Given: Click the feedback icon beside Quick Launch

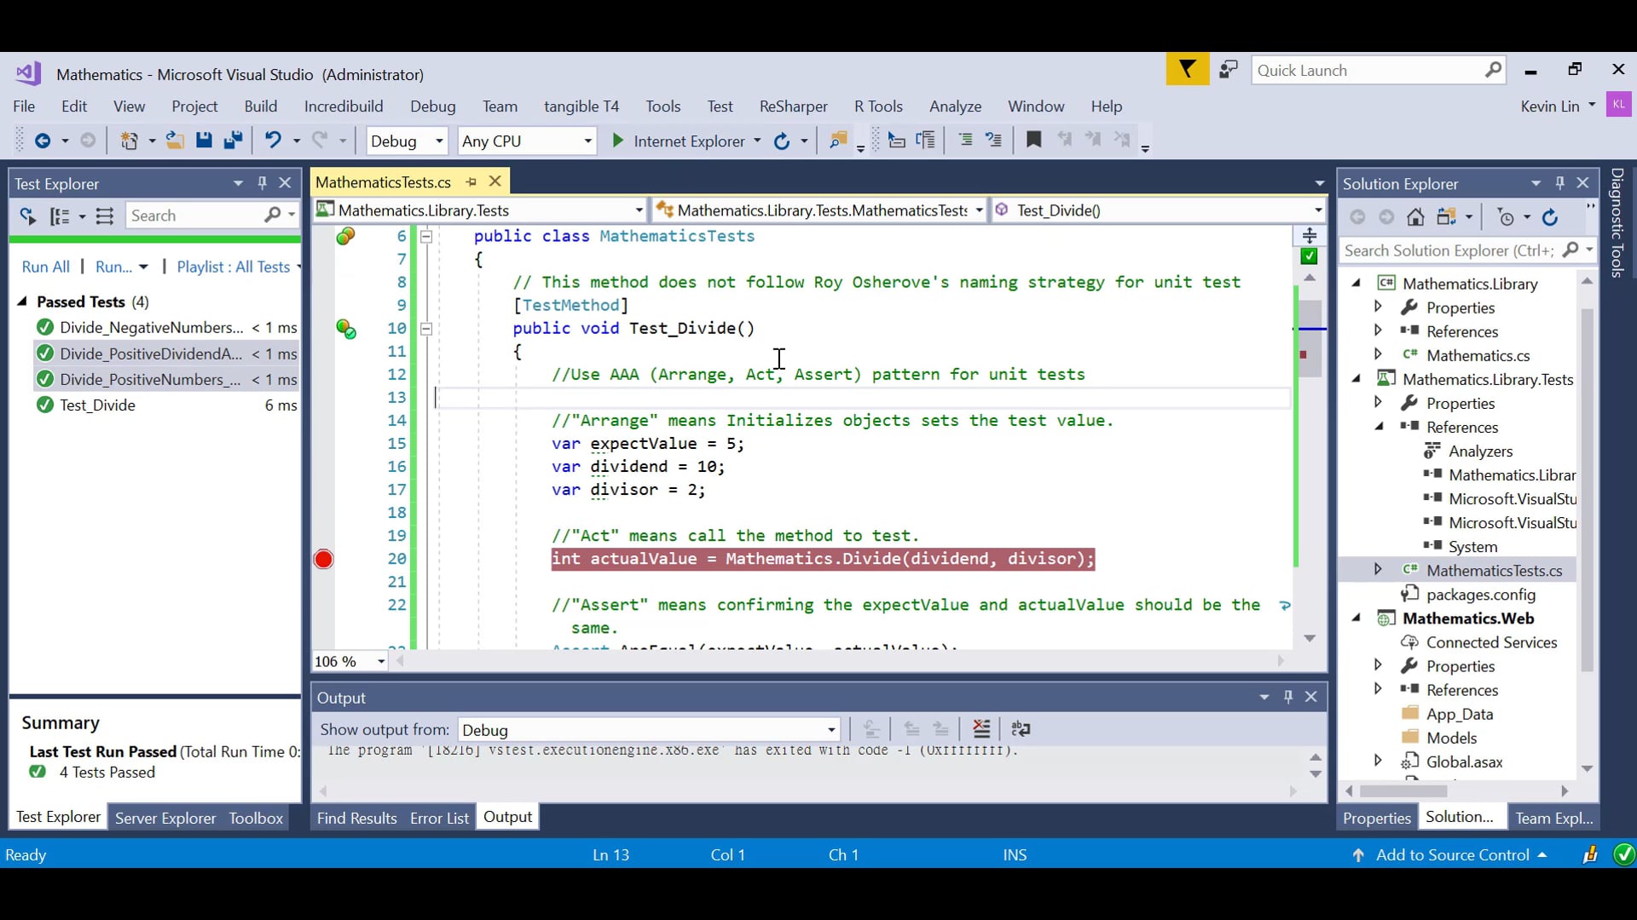Looking at the screenshot, I should coord(1228,70).
